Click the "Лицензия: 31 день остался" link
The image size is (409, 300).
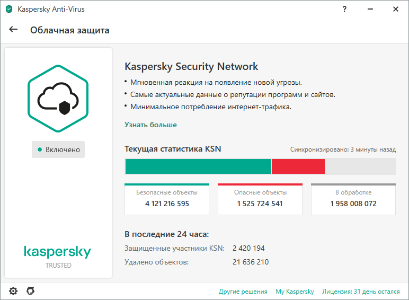361,292
